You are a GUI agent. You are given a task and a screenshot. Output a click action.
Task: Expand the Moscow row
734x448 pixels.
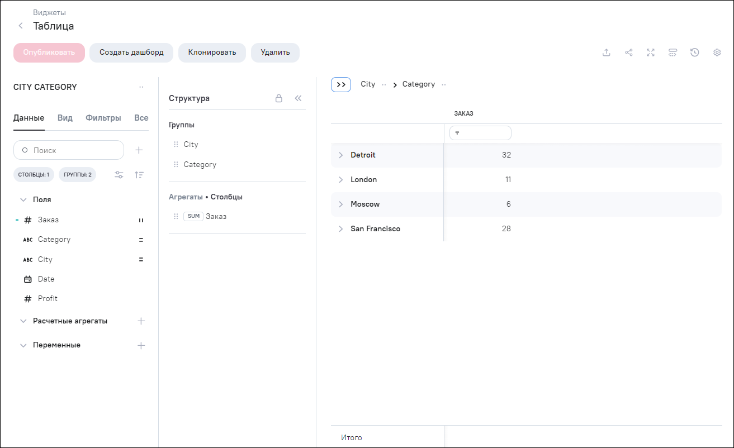click(340, 204)
